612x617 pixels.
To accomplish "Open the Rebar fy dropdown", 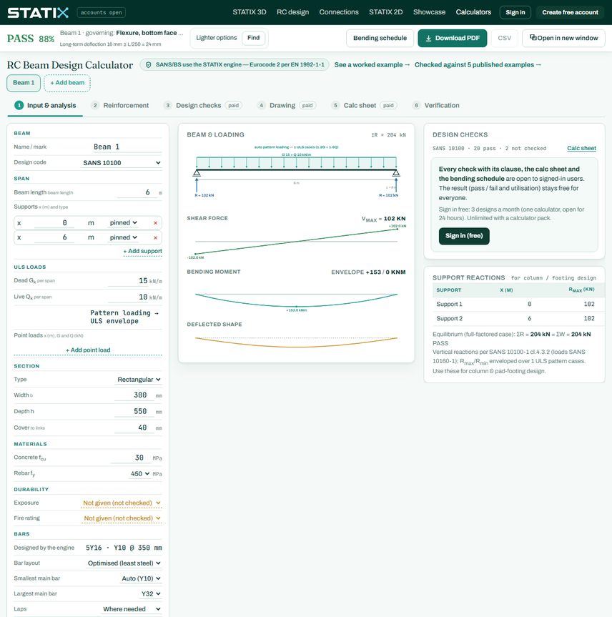I will (140, 473).
